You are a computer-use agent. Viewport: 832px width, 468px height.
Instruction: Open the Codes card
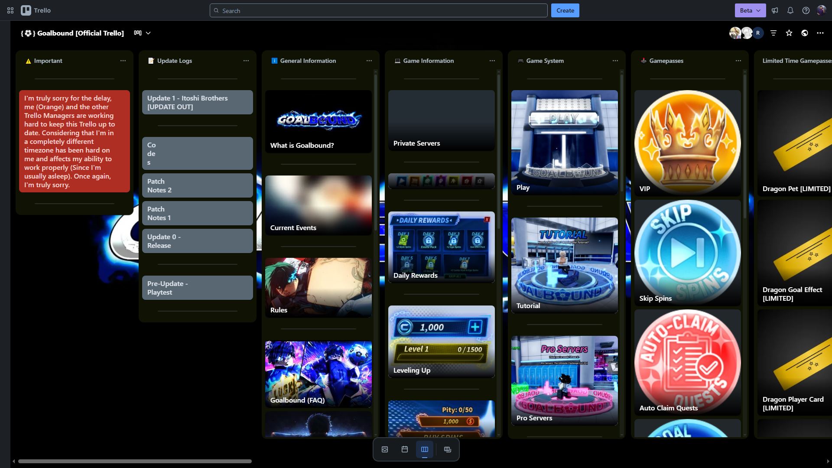(x=198, y=153)
